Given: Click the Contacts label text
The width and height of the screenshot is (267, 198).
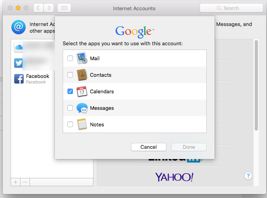Looking at the screenshot, I should (101, 75).
